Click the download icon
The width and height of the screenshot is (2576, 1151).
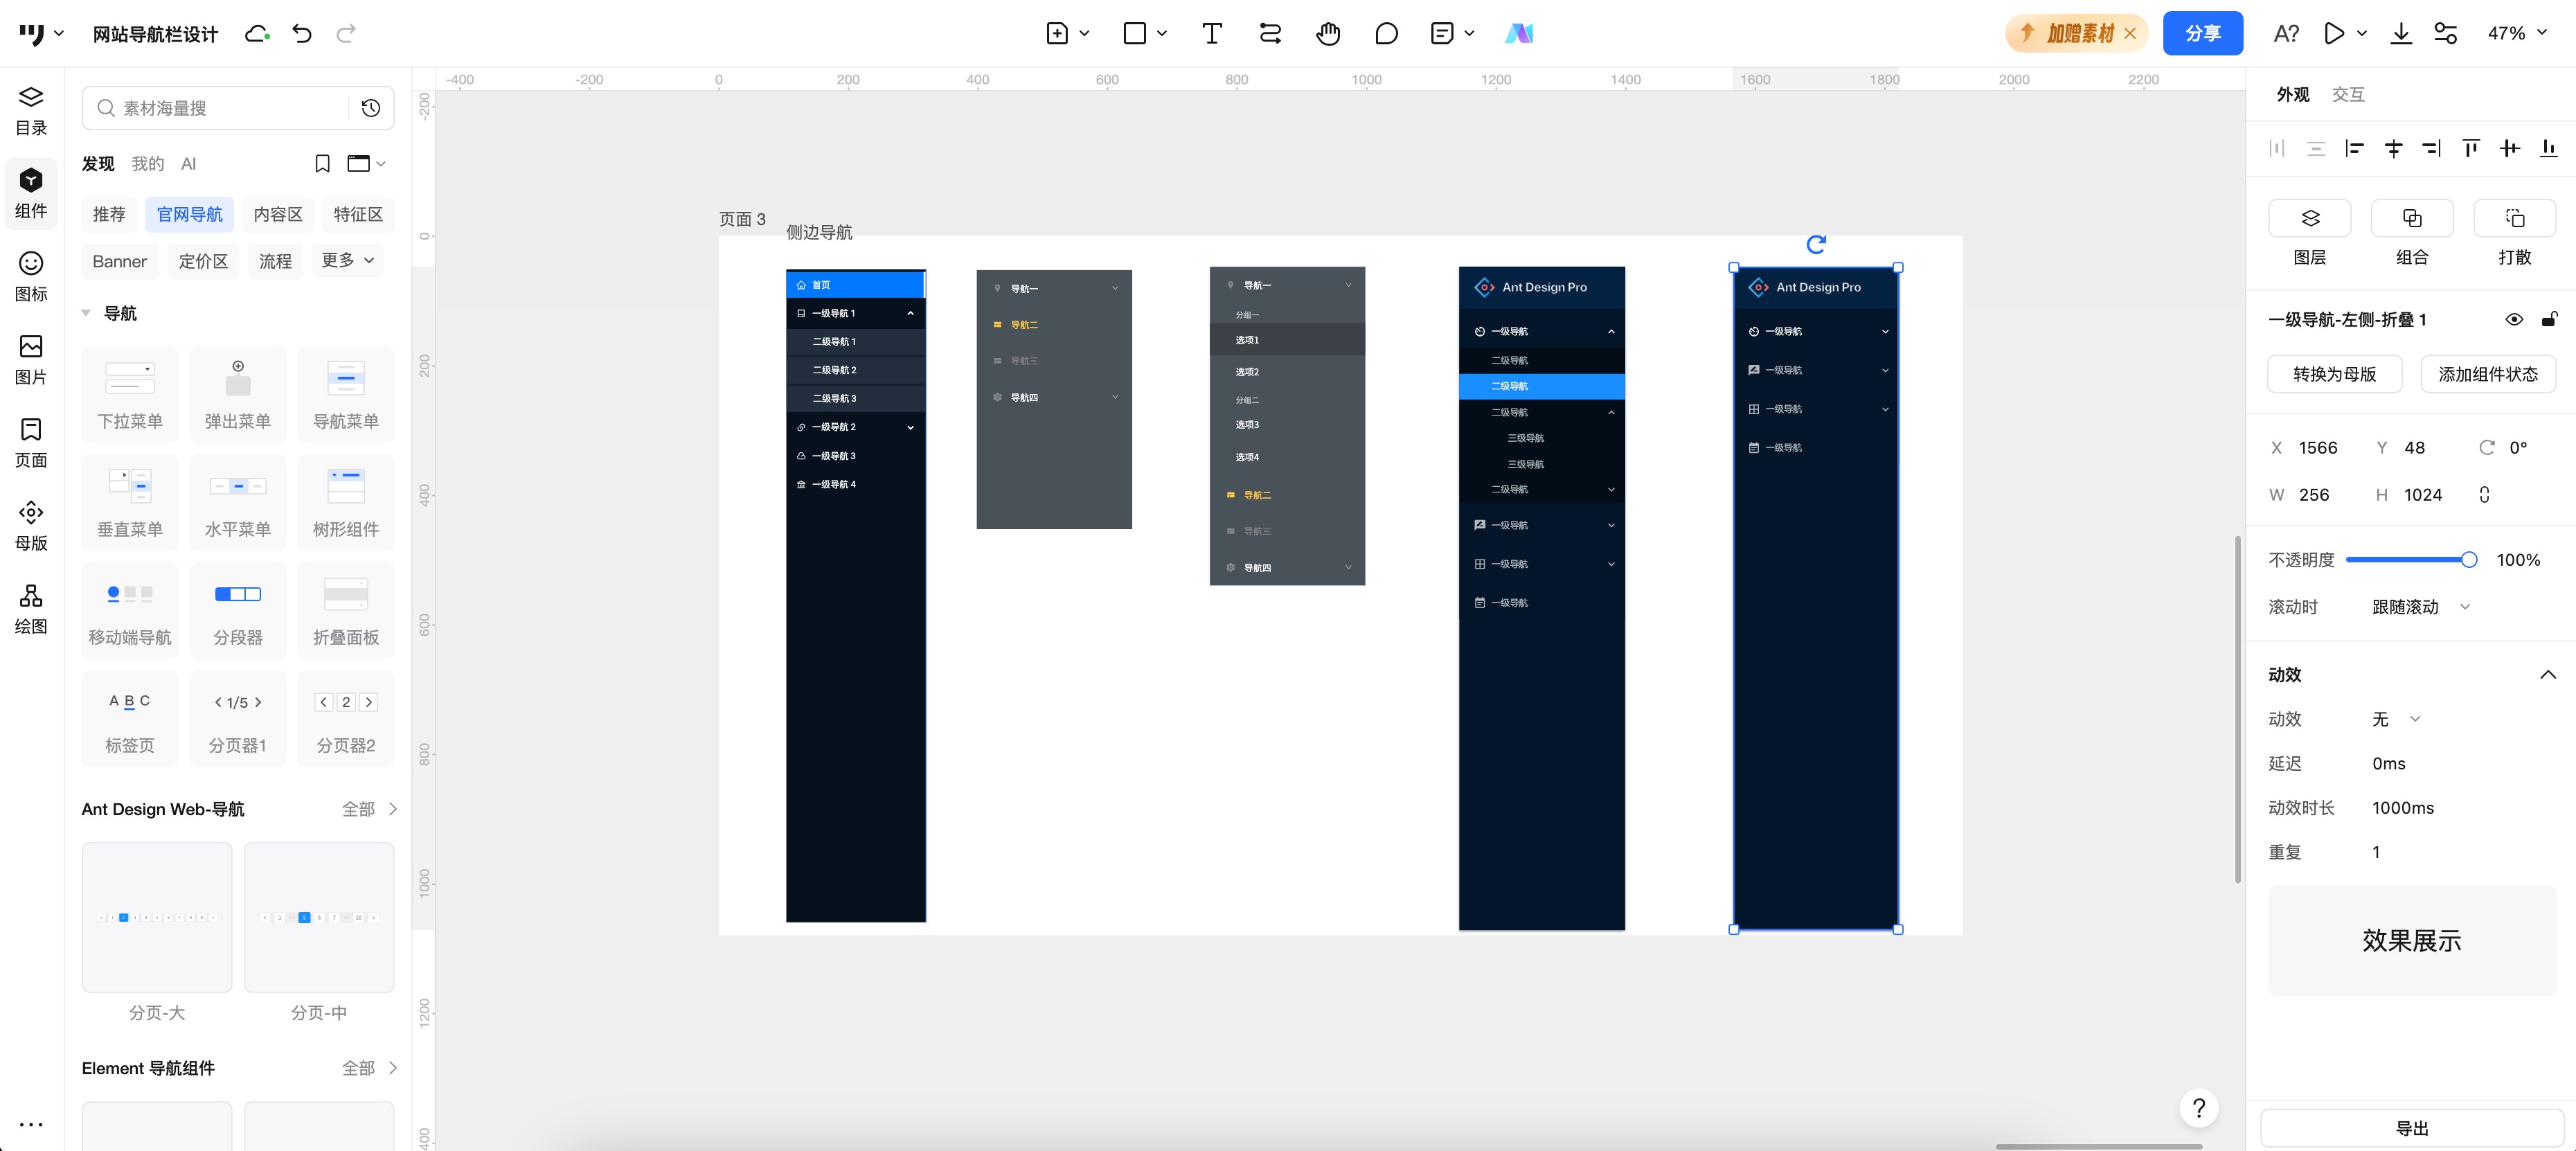pos(2401,33)
